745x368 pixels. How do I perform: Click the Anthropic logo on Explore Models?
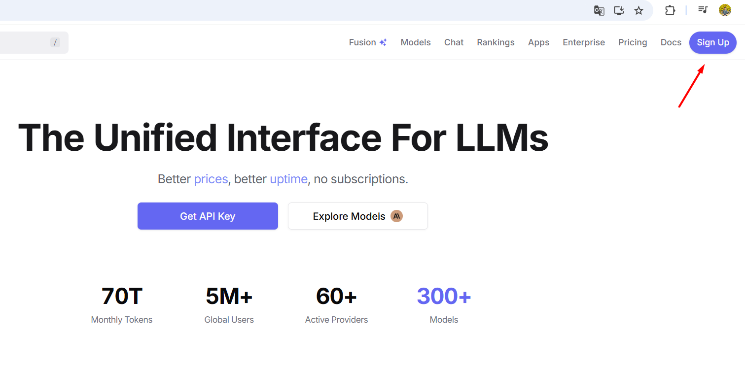click(x=396, y=216)
